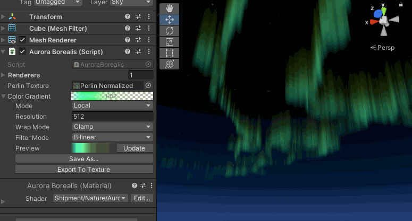The height and width of the screenshot is (221, 412).
Task: Click the Wrap Mode label
Action: point(32,127)
